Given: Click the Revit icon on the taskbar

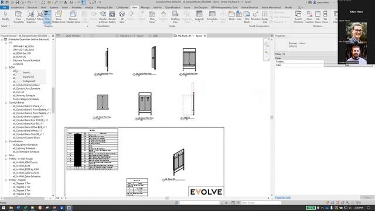Looking at the screenshot, I should (x=69, y=208).
